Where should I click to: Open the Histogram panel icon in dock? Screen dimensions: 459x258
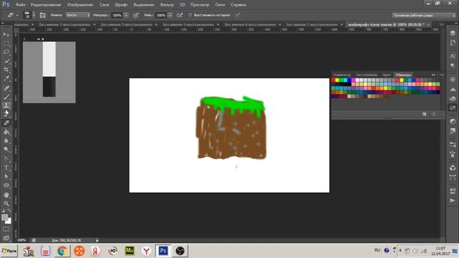pyautogui.click(x=453, y=89)
